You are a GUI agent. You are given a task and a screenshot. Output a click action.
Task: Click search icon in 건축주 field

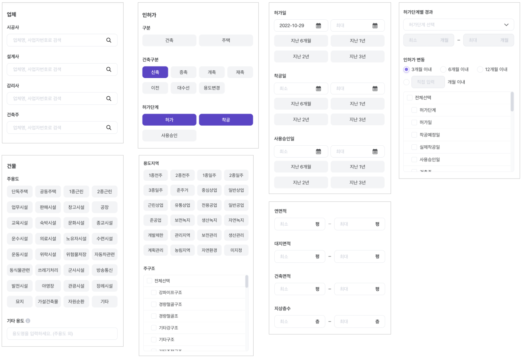click(x=109, y=128)
